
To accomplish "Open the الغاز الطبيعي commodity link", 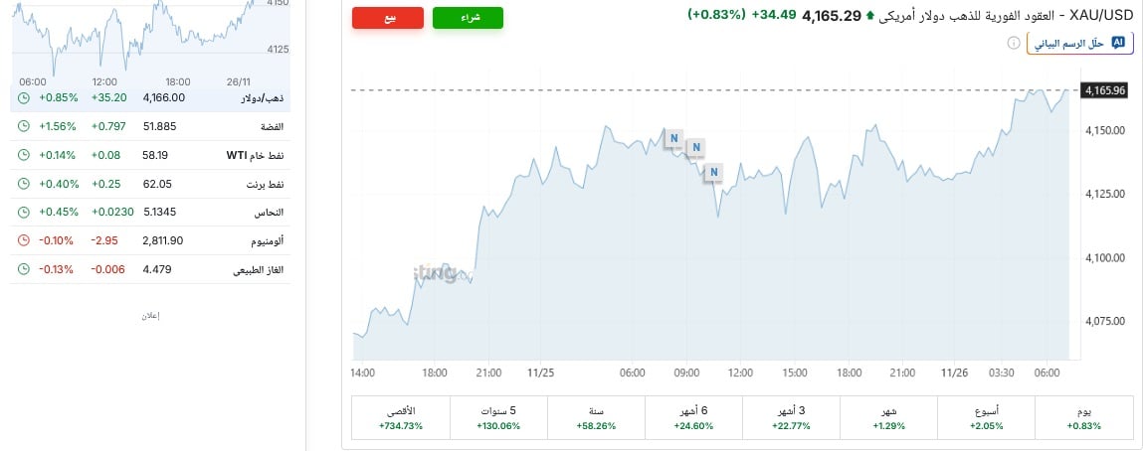I will pos(254,269).
